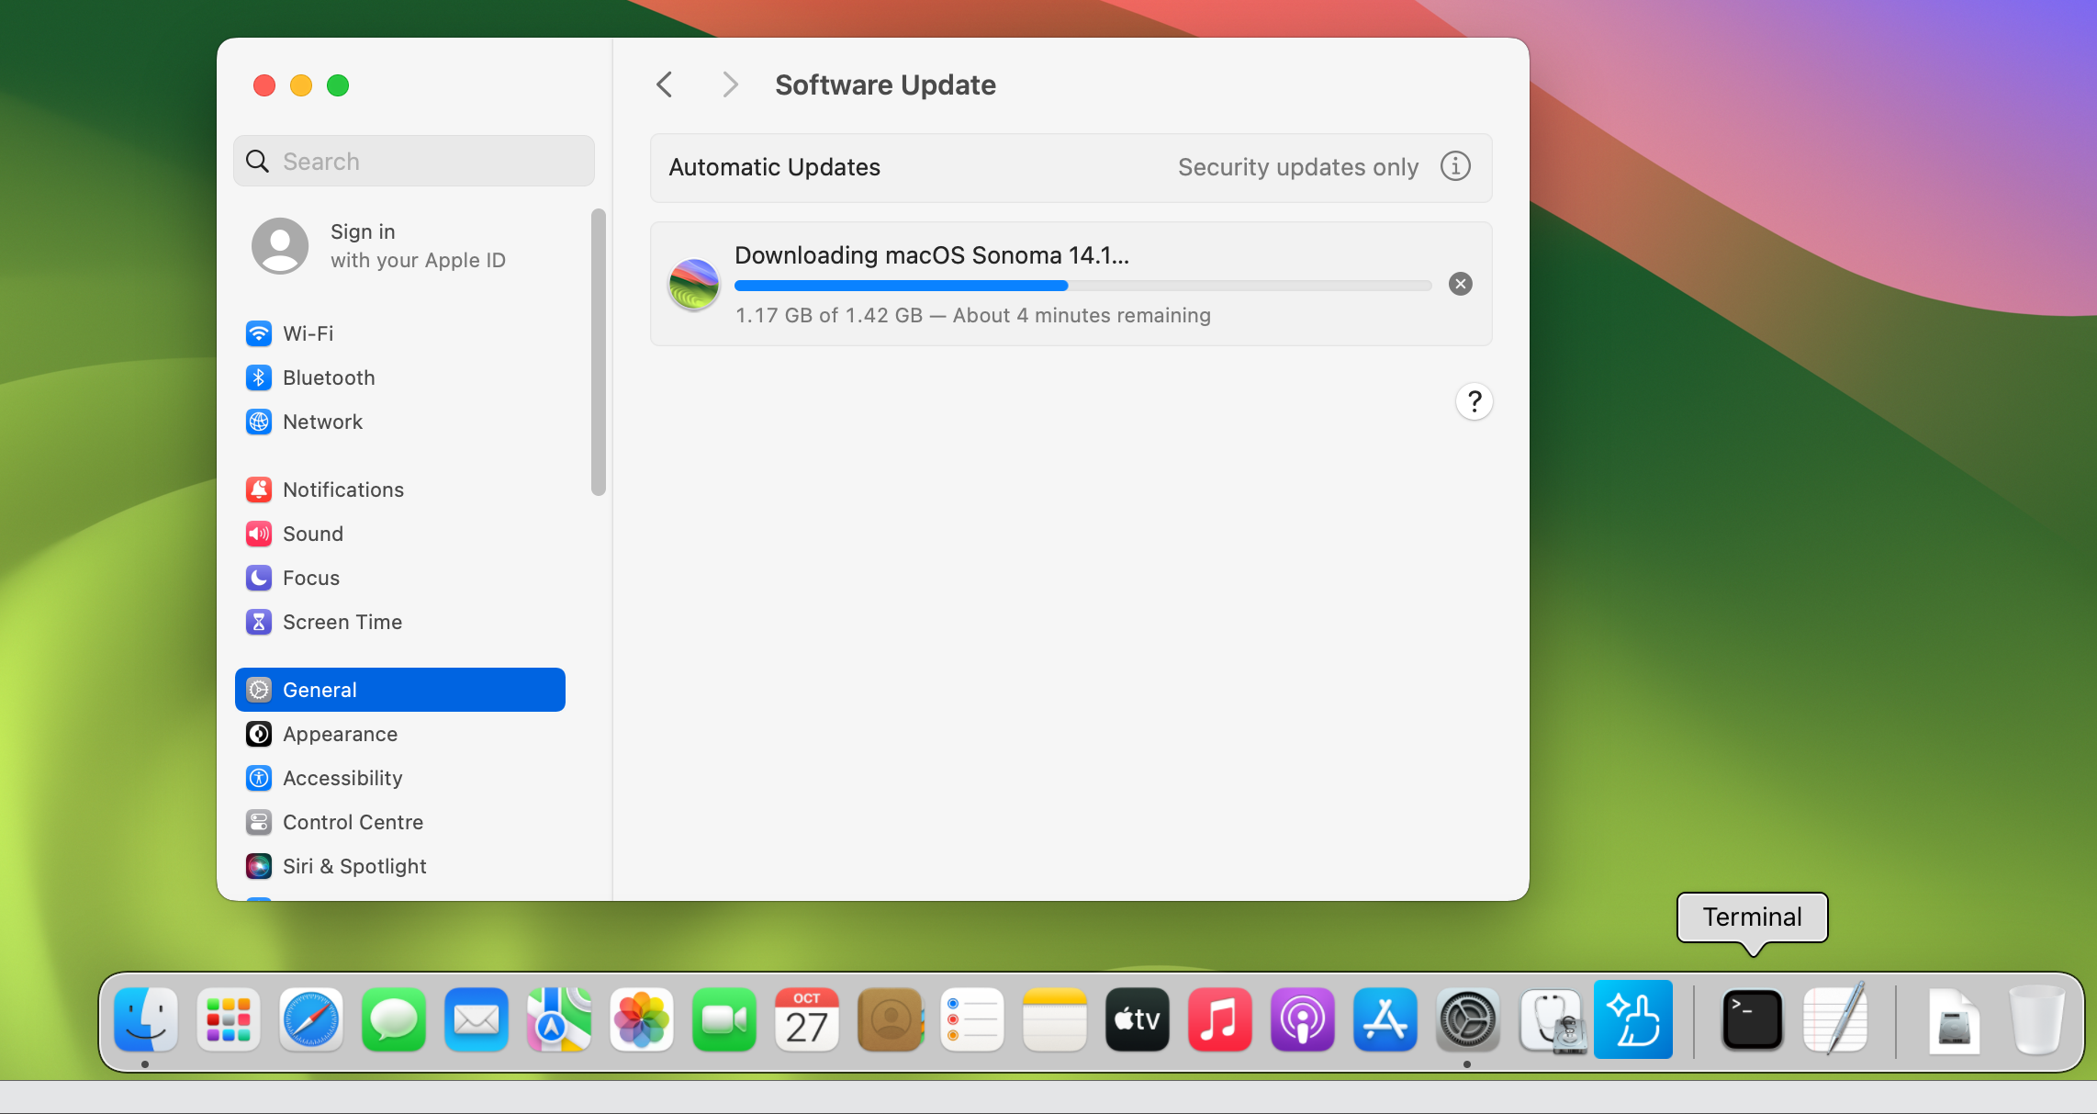Sign in with your Apple ID
The height and width of the screenshot is (1114, 2097).
point(399,245)
